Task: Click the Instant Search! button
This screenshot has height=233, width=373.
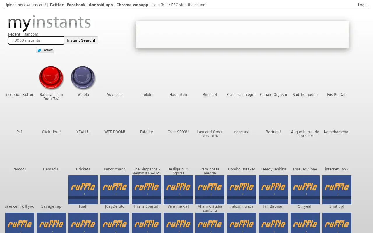Action: tap(81, 40)
